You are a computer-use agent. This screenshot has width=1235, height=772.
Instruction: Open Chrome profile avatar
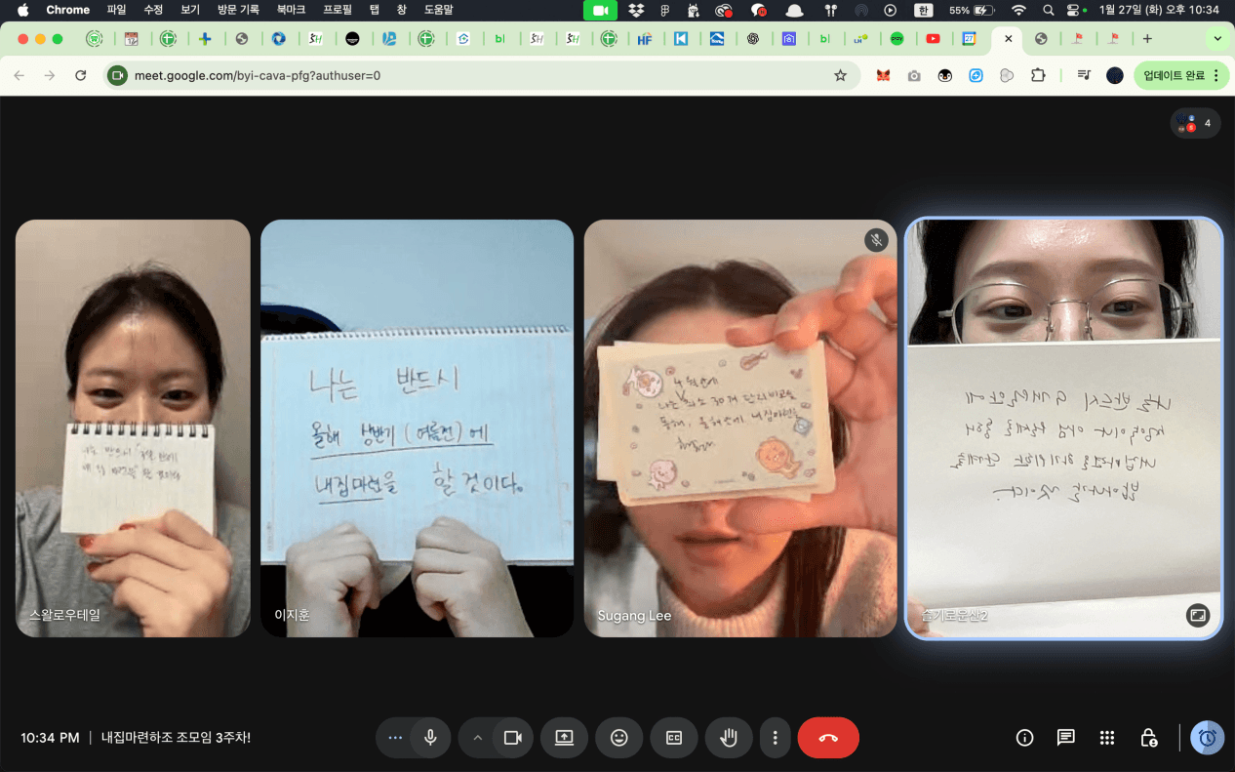tap(1115, 75)
